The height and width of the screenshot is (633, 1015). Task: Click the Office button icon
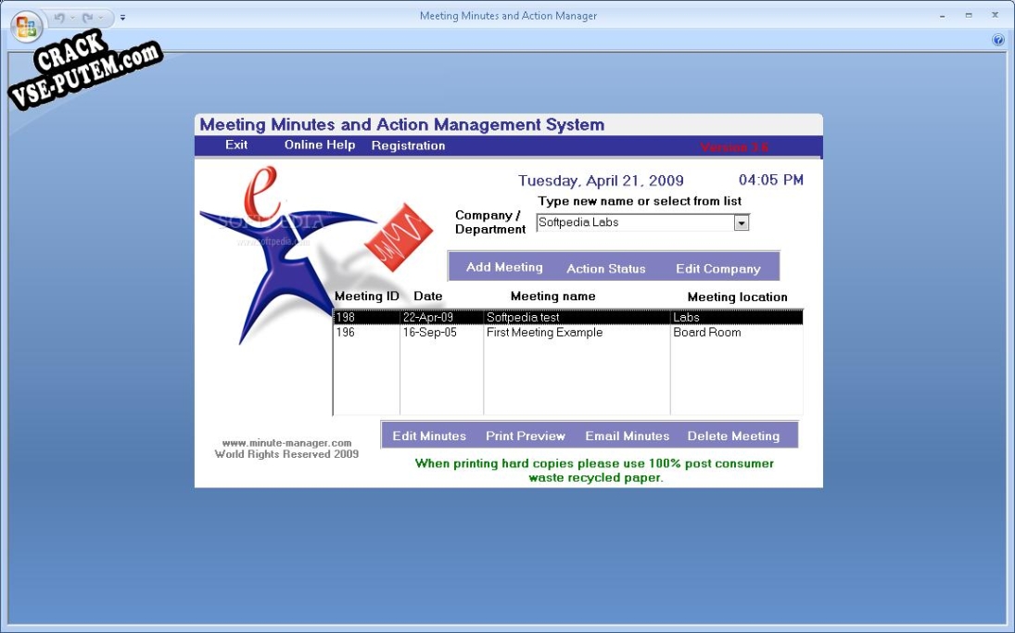[x=27, y=27]
